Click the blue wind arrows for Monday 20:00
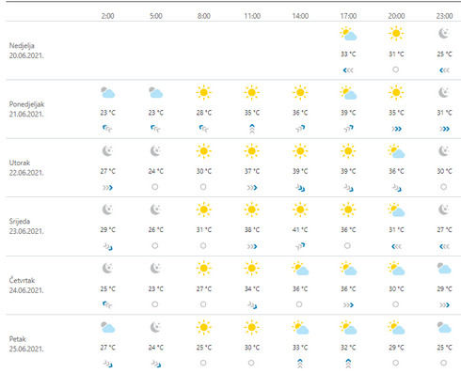 pyautogui.click(x=396, y=129)
